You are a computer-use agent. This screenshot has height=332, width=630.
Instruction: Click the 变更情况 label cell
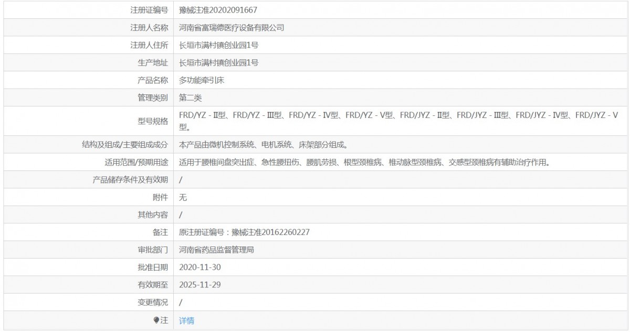[x=88, y=303]
